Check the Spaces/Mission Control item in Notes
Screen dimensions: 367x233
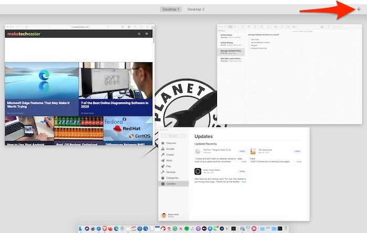coord(249,42)
